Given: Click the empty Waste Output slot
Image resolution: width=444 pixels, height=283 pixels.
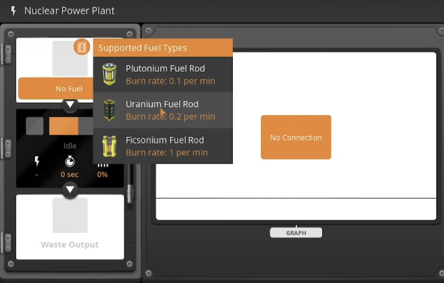Looking at the screenshot, I should 70,215.
